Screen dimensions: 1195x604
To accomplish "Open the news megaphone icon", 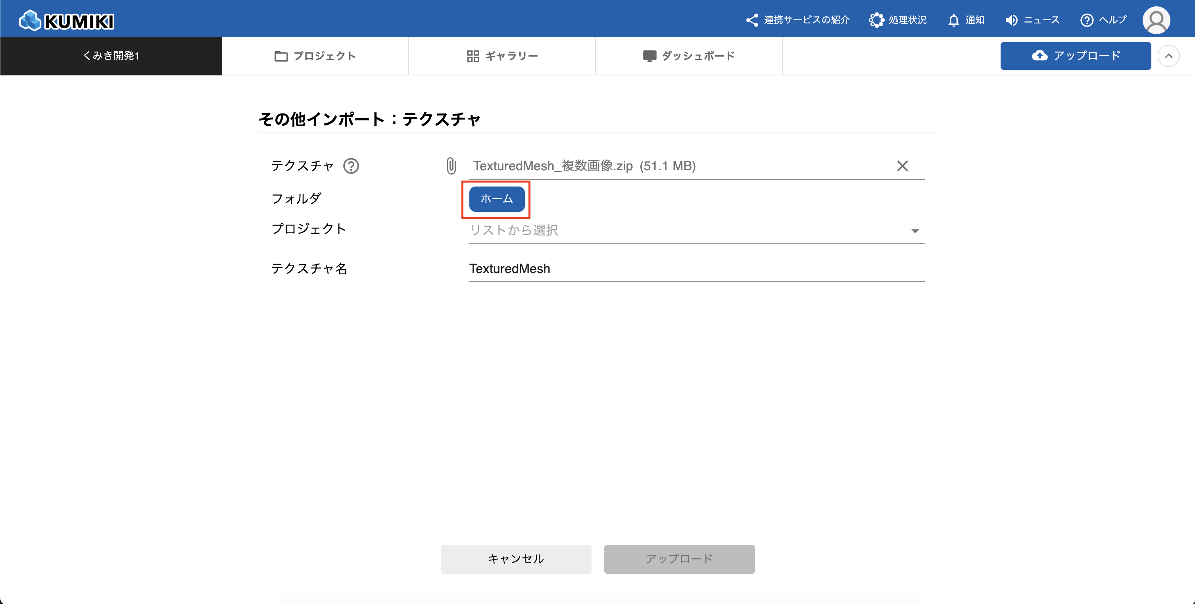I will pos(1011,20).
